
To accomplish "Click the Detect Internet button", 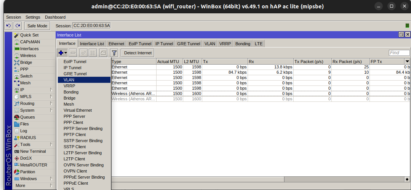I will (138, 53).
